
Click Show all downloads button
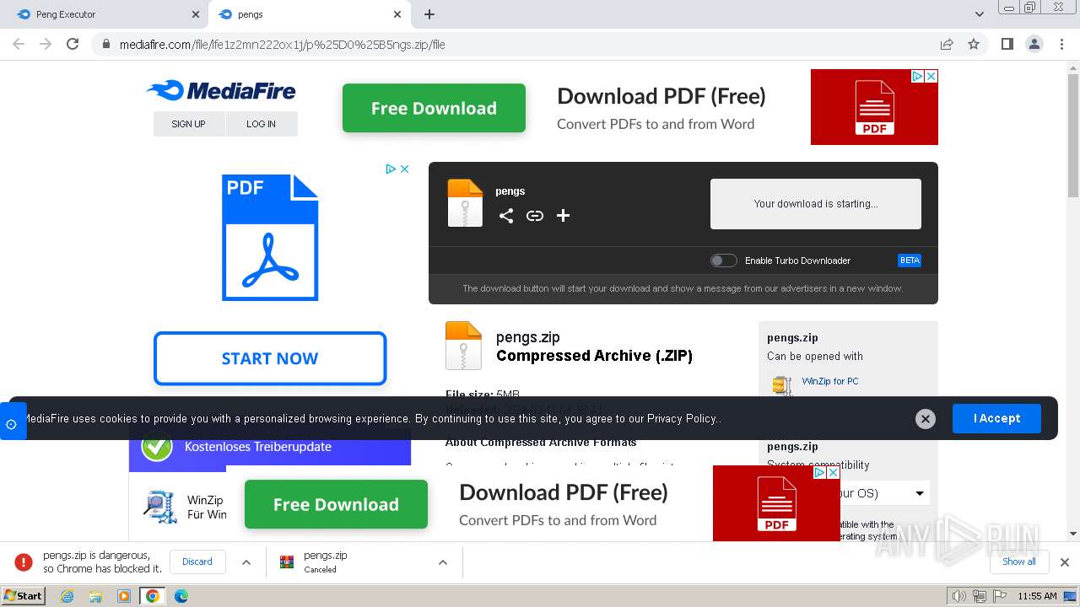coord(1019,561)
